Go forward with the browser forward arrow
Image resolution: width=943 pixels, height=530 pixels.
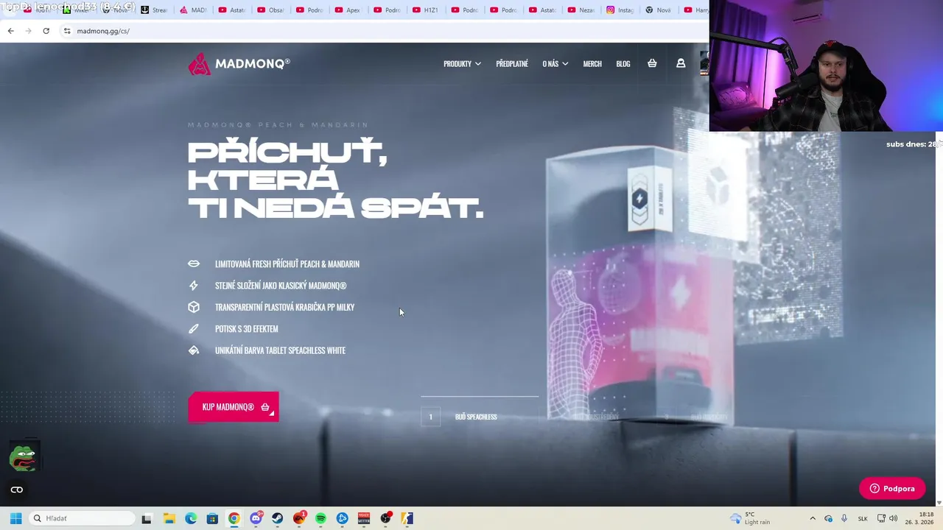point(28,31)
